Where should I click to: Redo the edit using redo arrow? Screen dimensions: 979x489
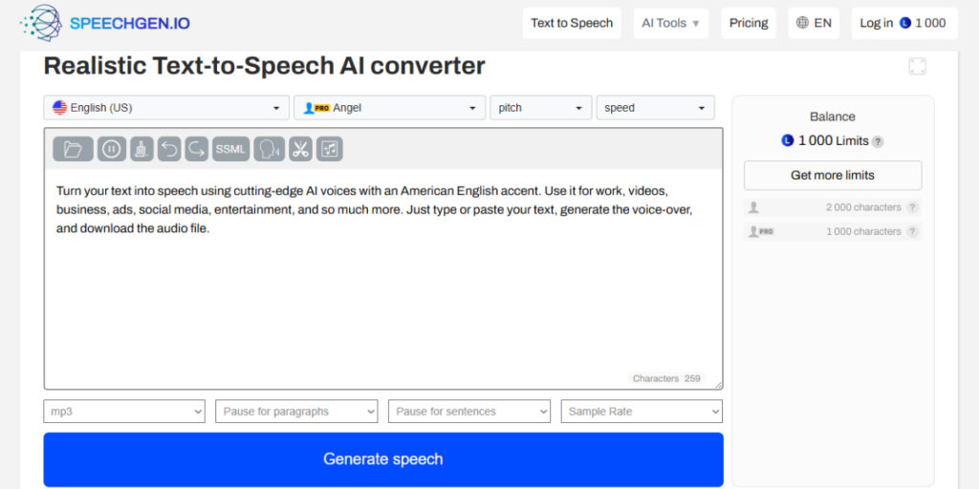pyautogui.click(x=197, y=149)
